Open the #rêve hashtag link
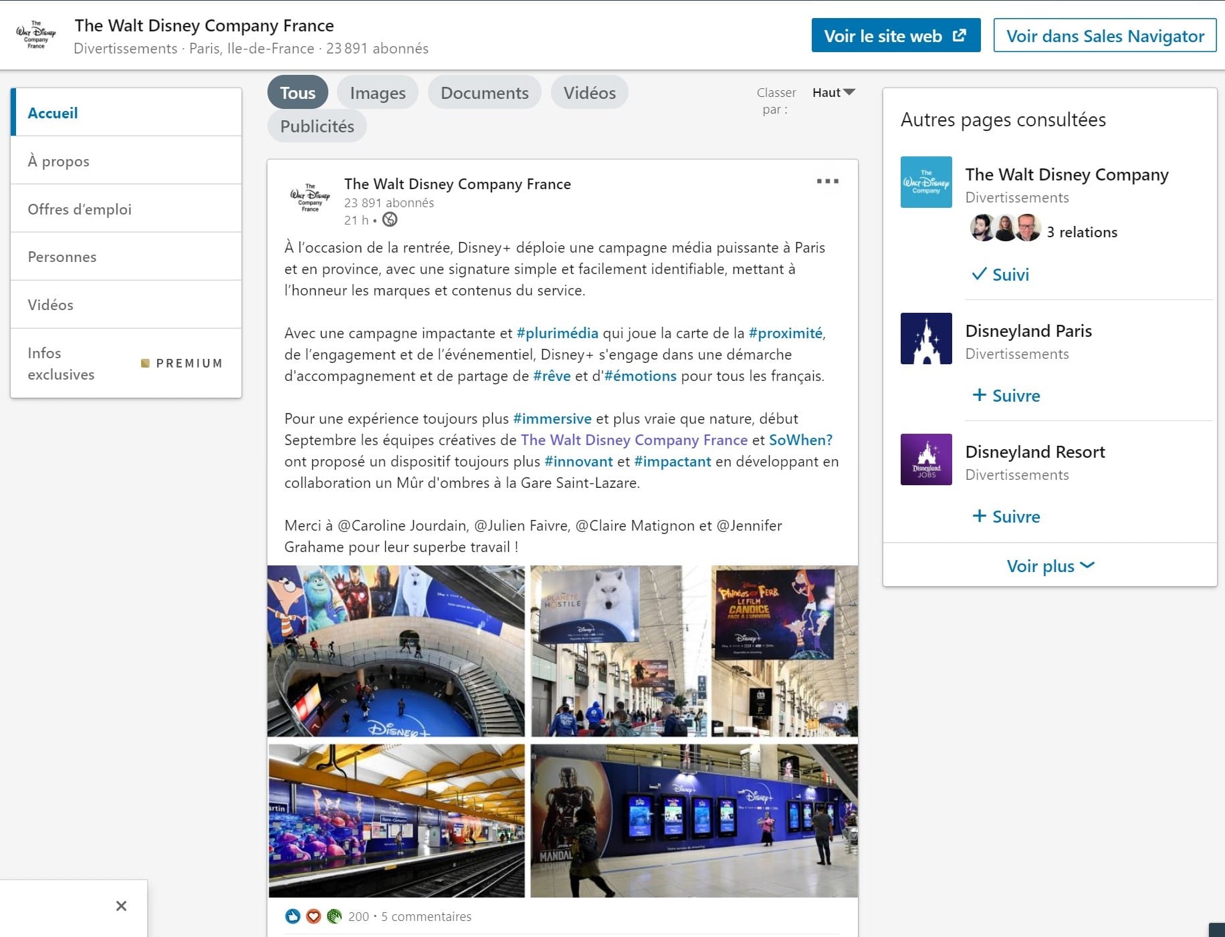The image size is (1225, 937). [552, 376]
